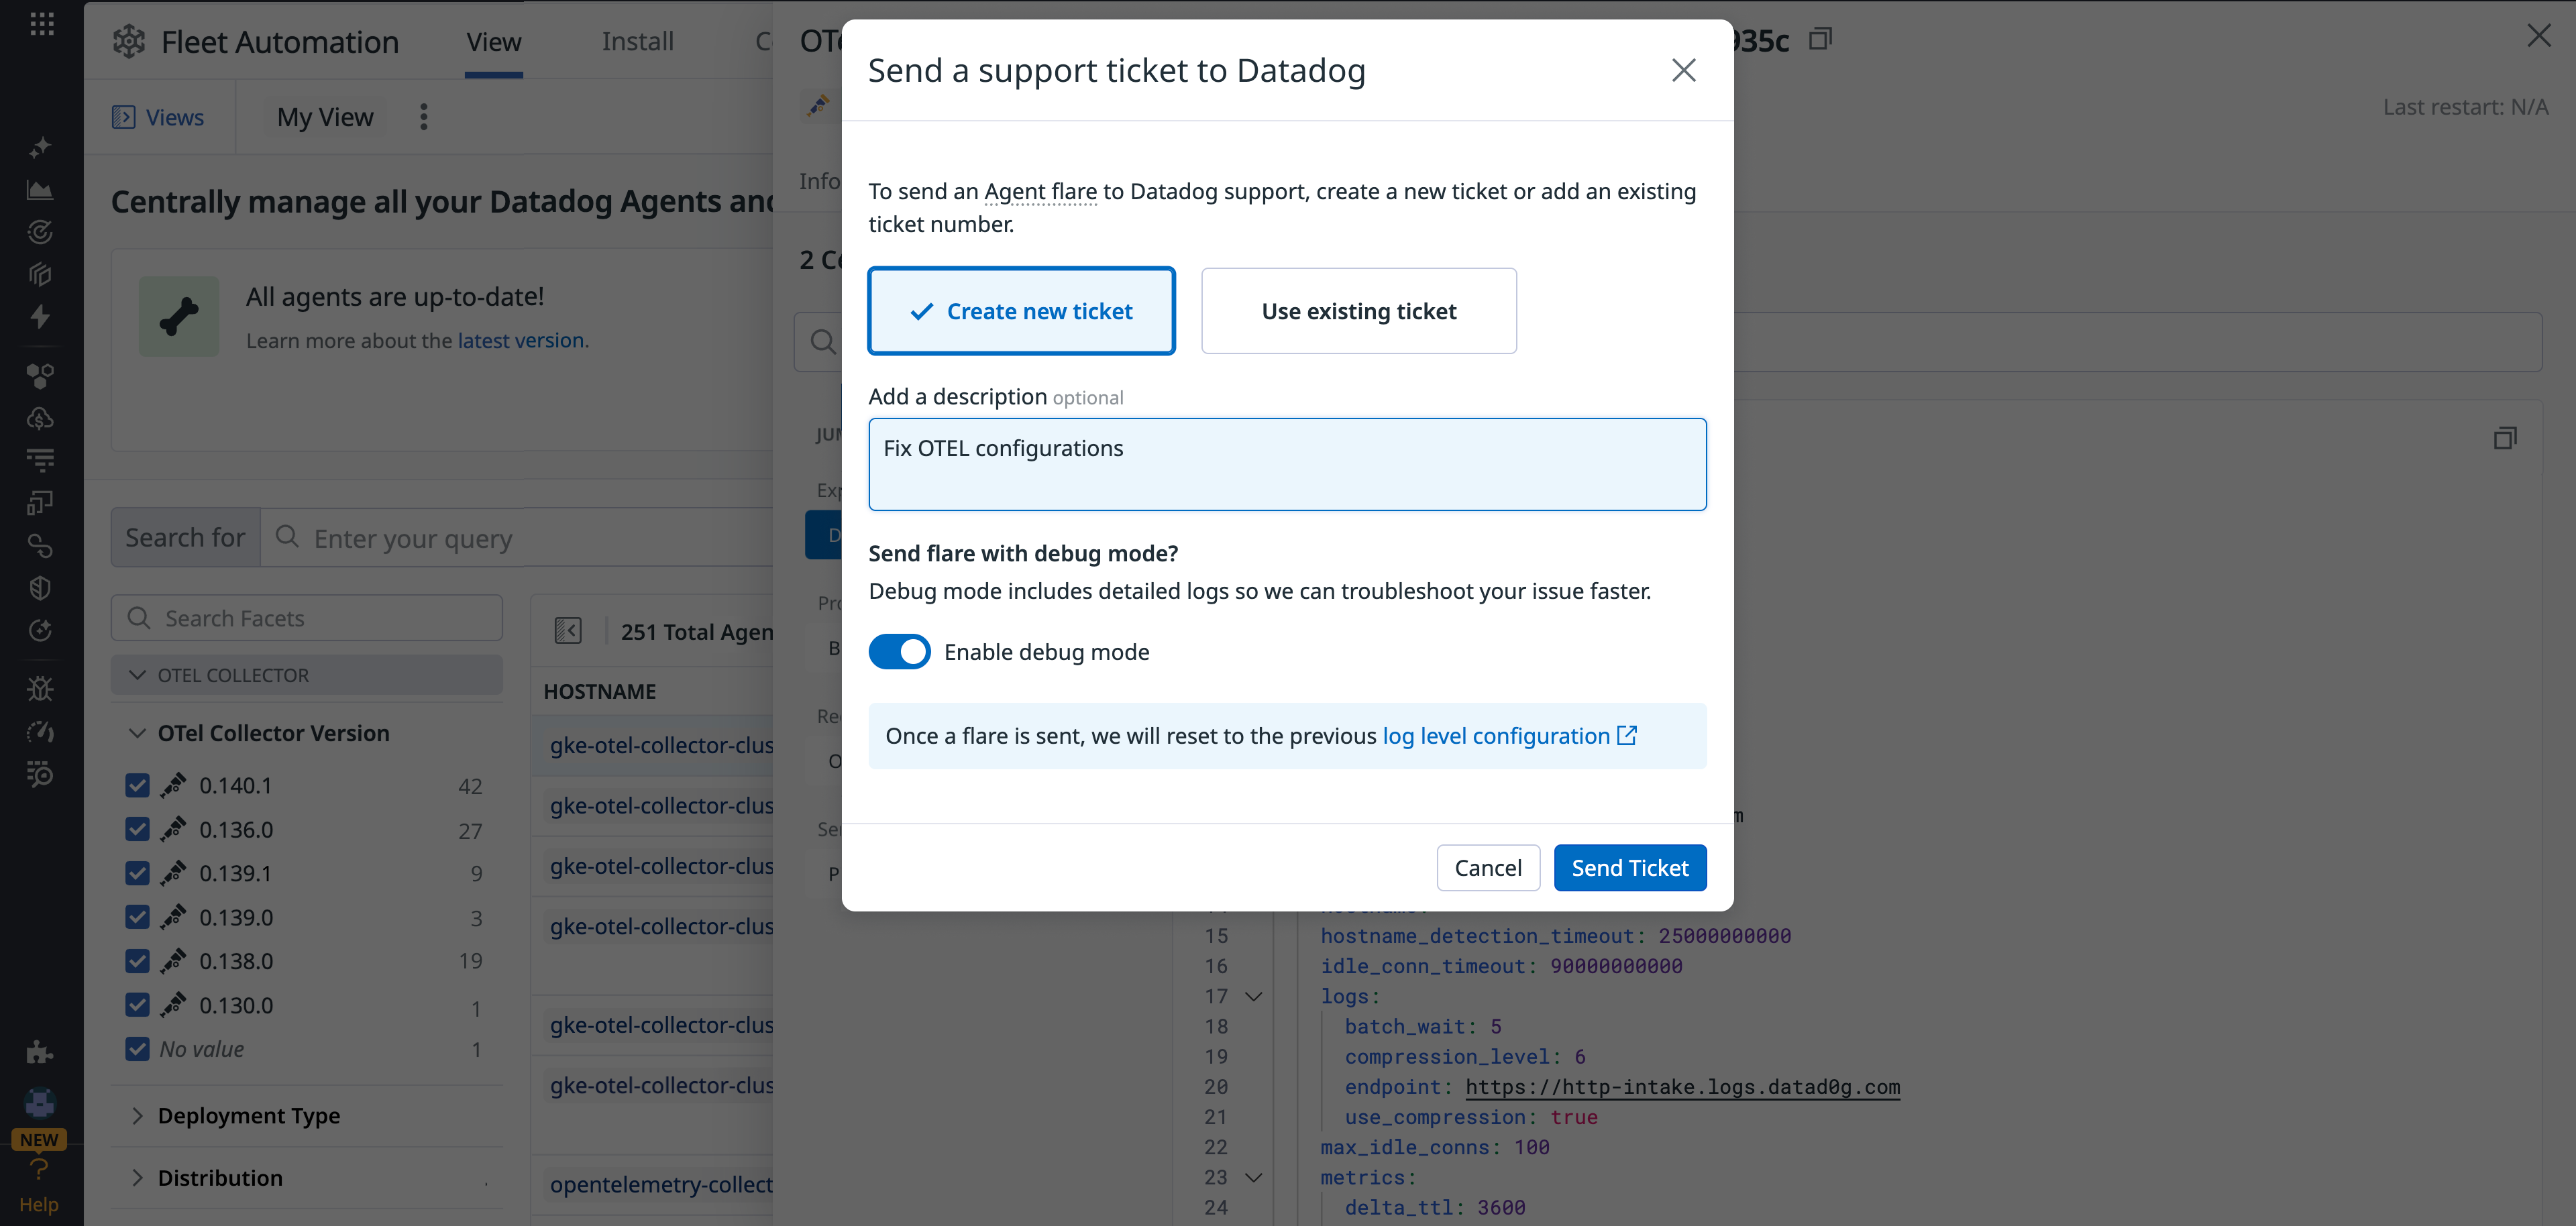Click the copy icon above config code

[x=2504, y=438]
